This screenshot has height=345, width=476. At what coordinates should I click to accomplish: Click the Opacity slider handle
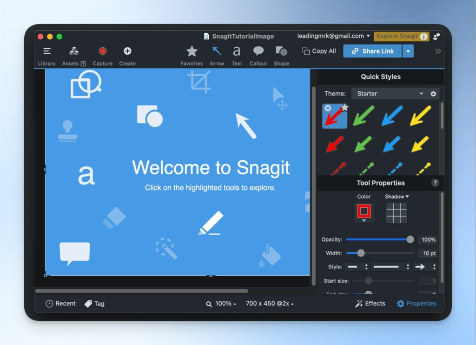click(410, 240)
